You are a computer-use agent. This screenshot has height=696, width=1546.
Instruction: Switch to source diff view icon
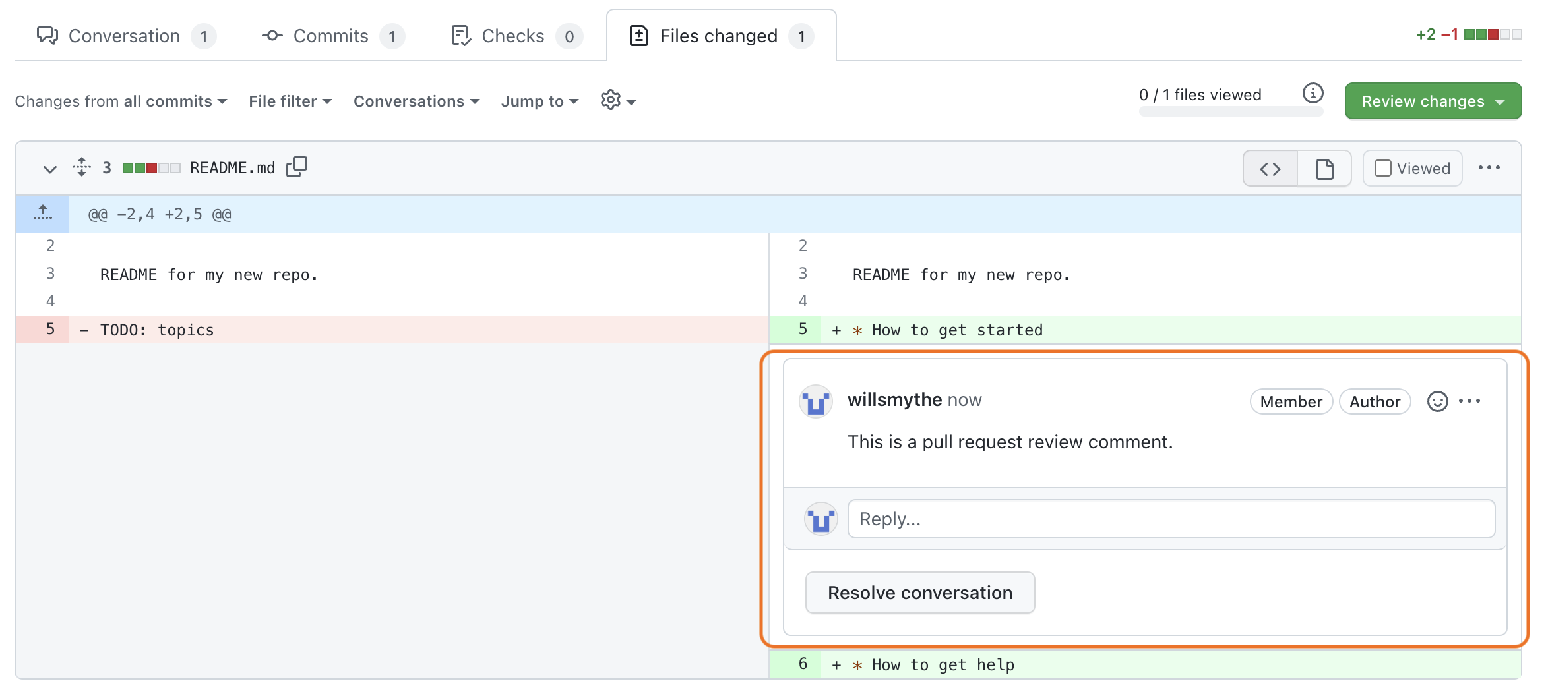pyautogui.click(x=1270, y=169)
